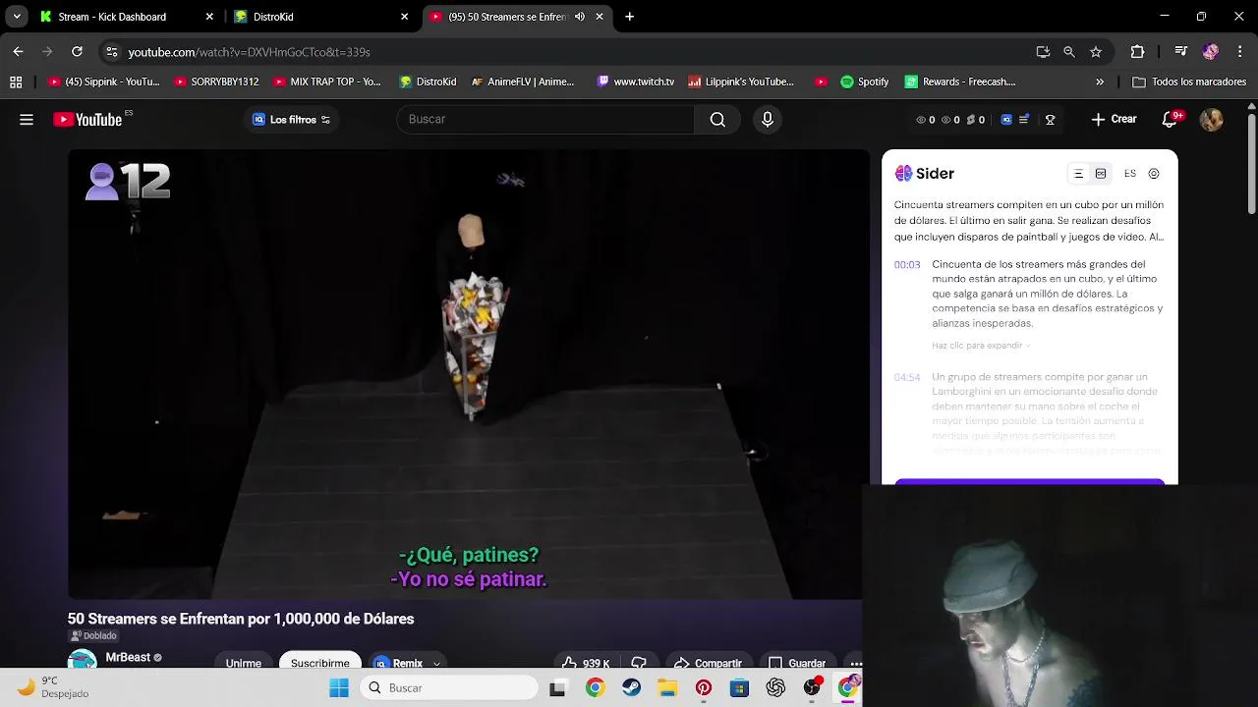Reload the current page
The width and height of the screenshot is (1258, 707).
point(77,52)
